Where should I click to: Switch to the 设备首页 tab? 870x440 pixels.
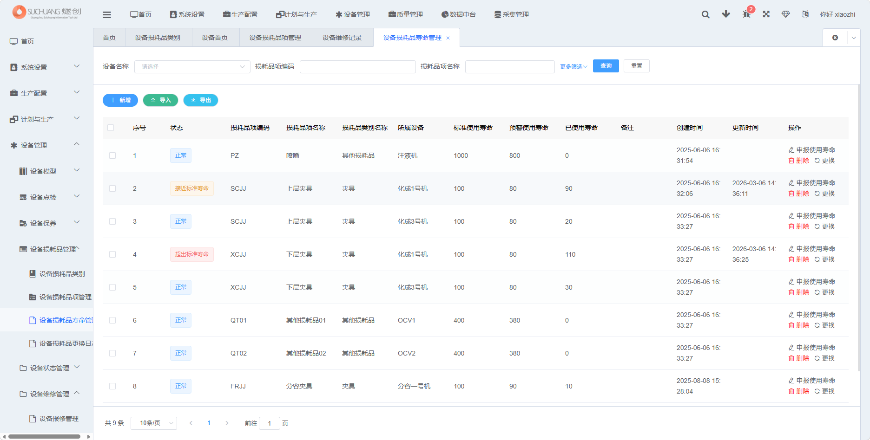tap(215, 38)
